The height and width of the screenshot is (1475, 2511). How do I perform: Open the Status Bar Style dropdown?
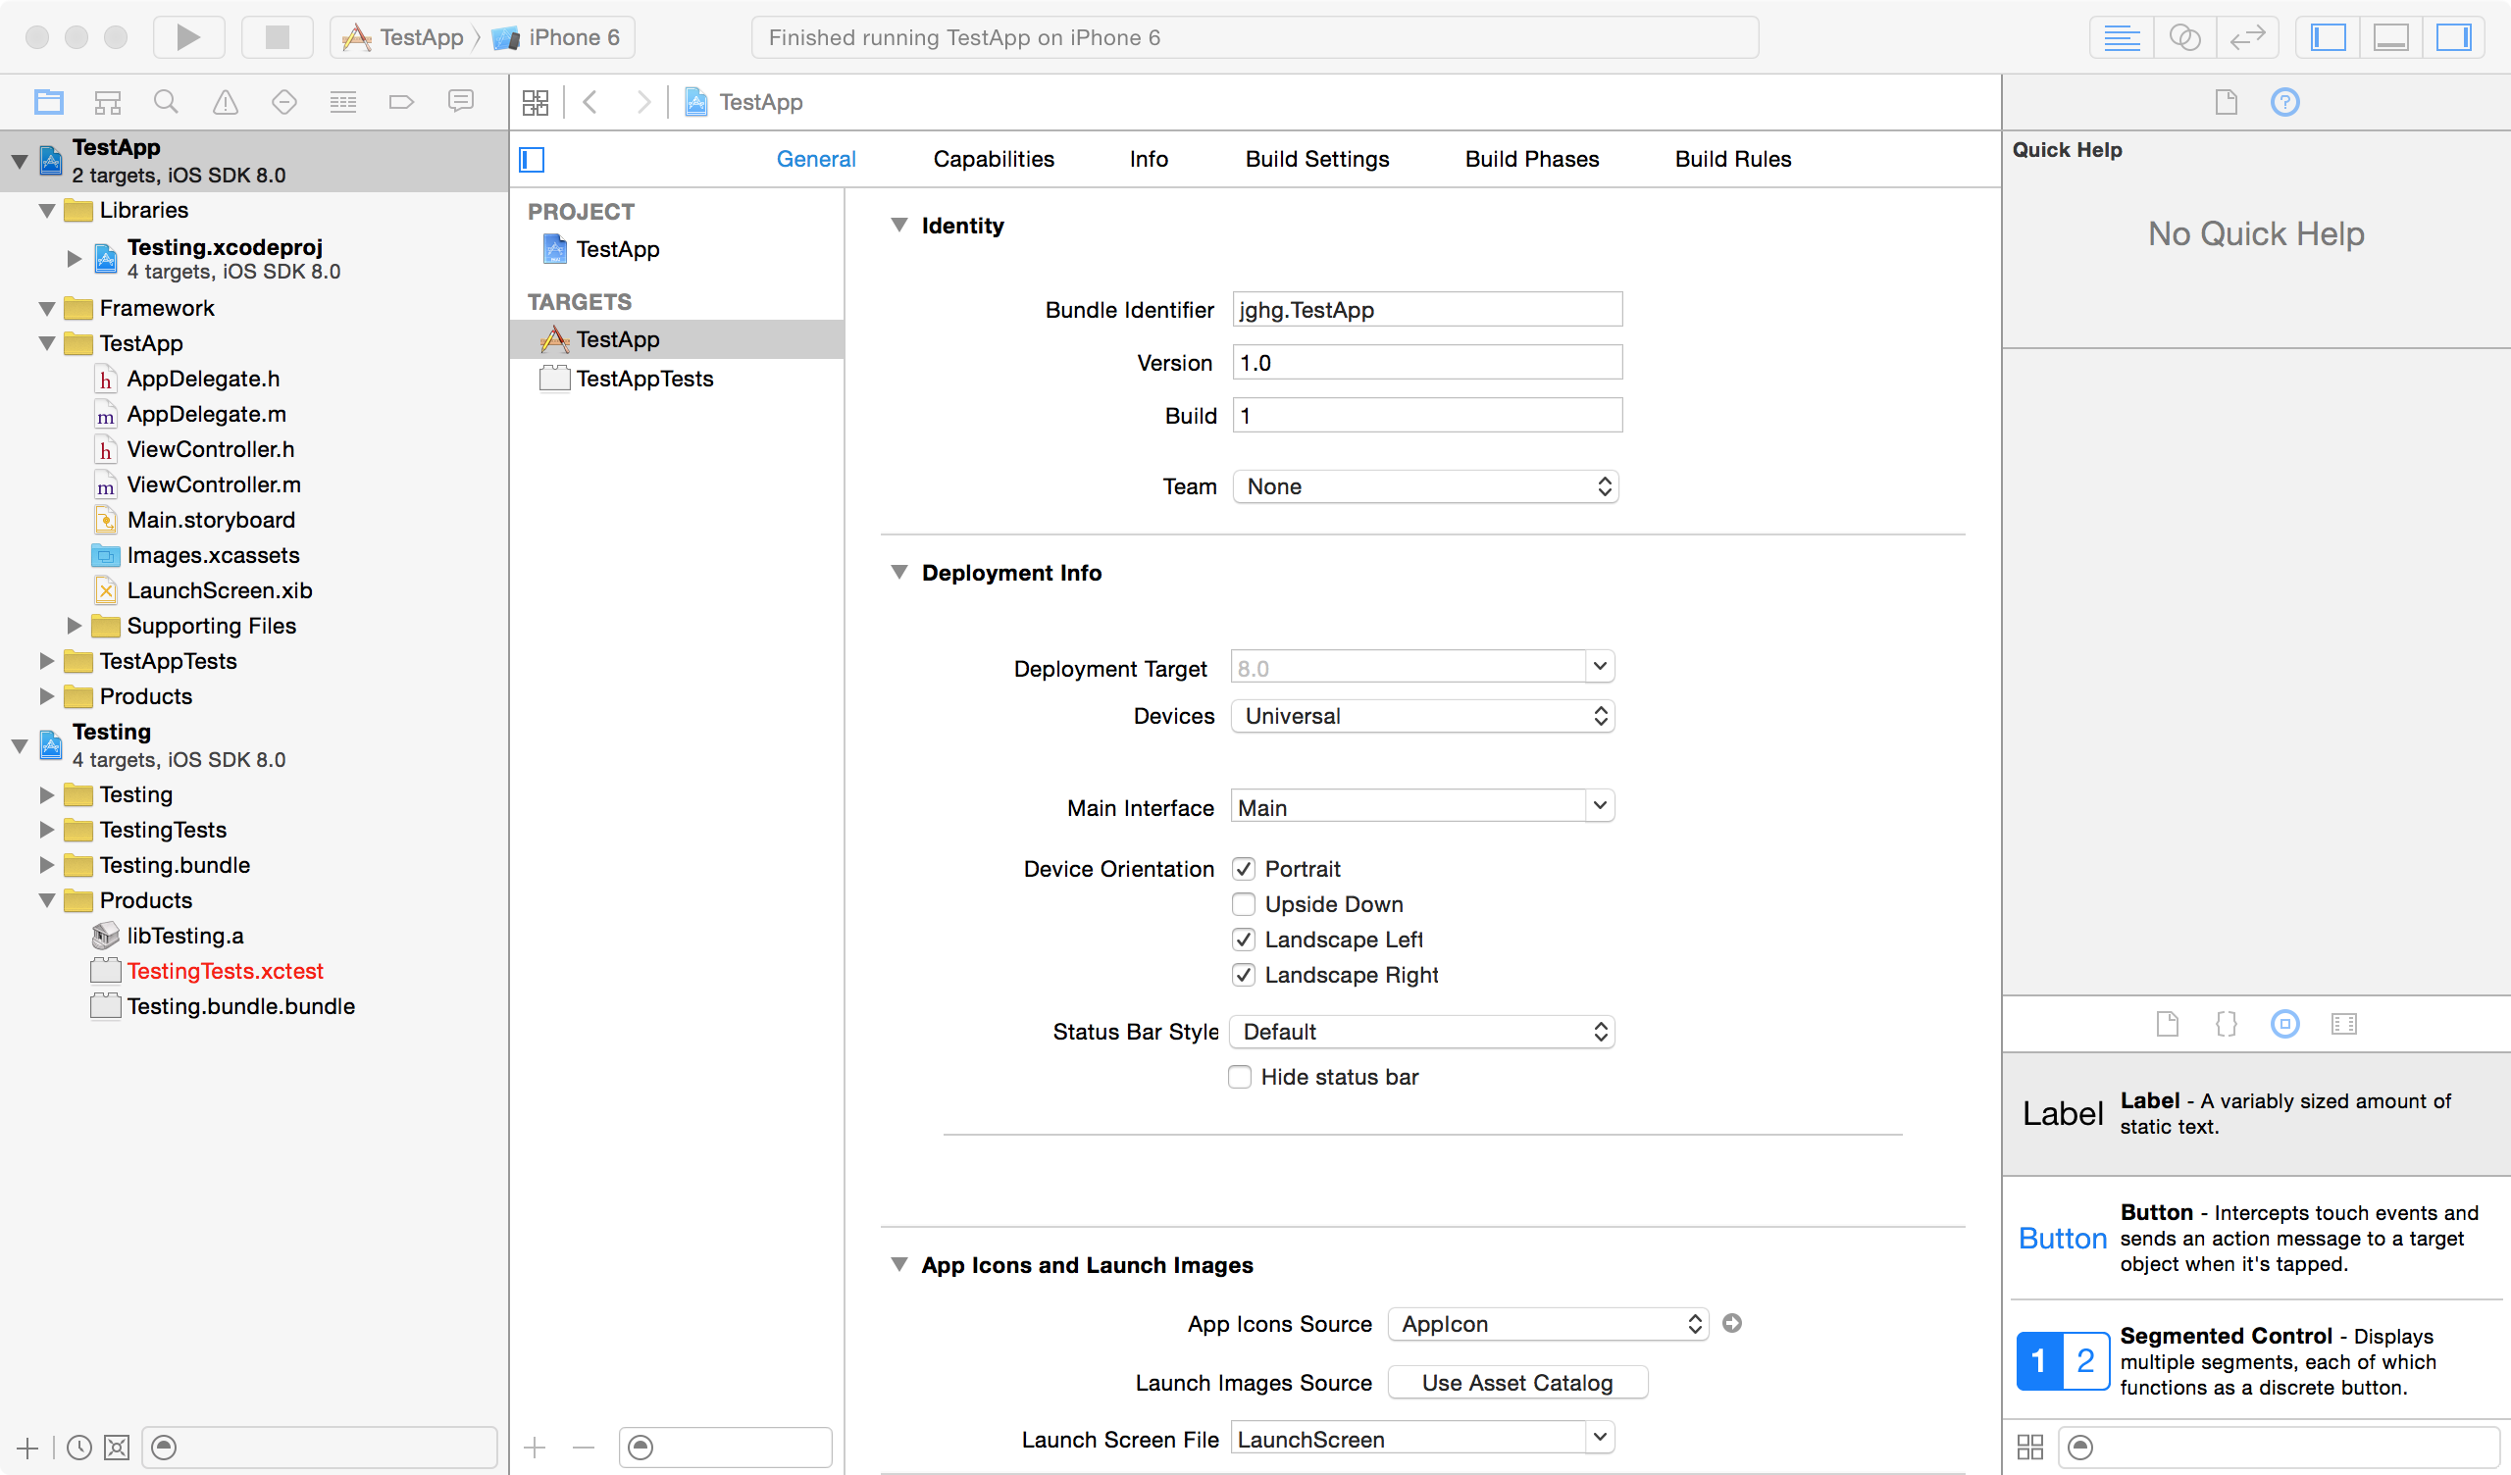pyautogui.click(x=1422, y=1032)
